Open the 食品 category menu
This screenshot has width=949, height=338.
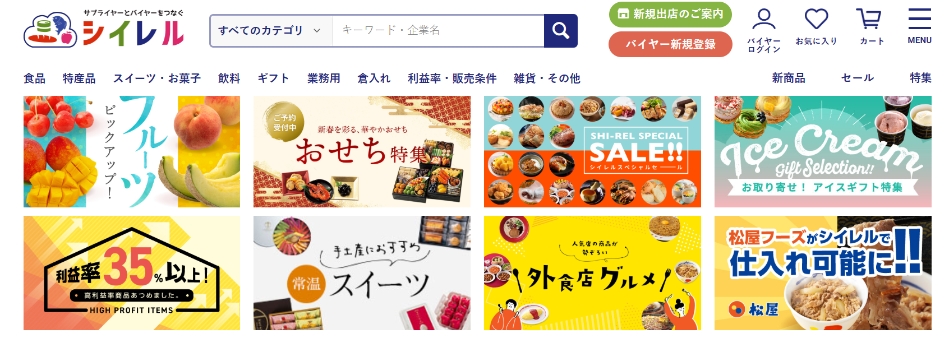point(34,78)
